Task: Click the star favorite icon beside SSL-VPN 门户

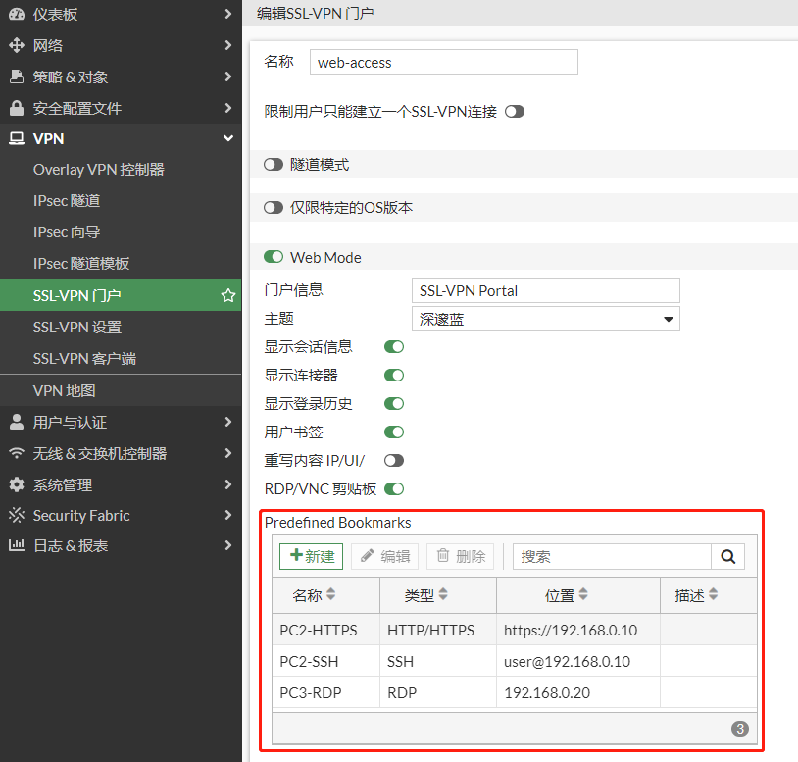Action: 227,295
